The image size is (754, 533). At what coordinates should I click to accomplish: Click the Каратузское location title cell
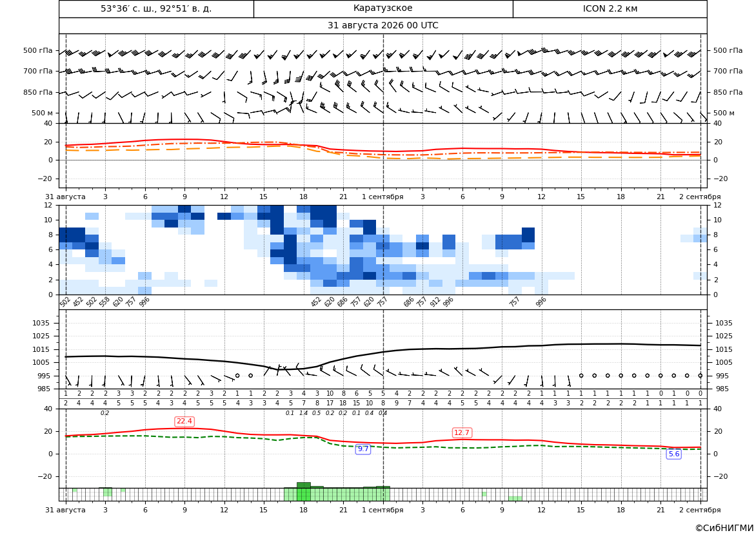(x=382, y=8)
